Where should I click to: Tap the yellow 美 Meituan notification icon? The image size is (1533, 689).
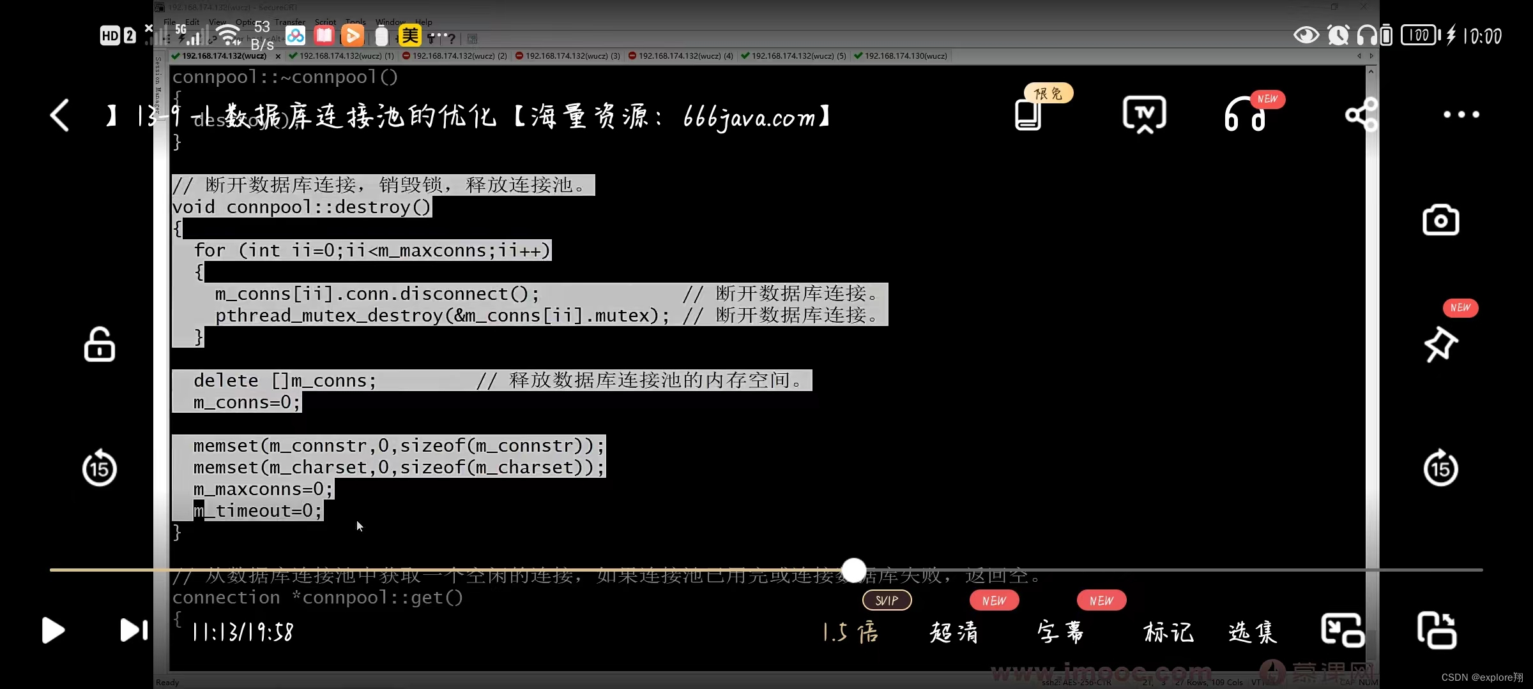click(x=410, y=36)
